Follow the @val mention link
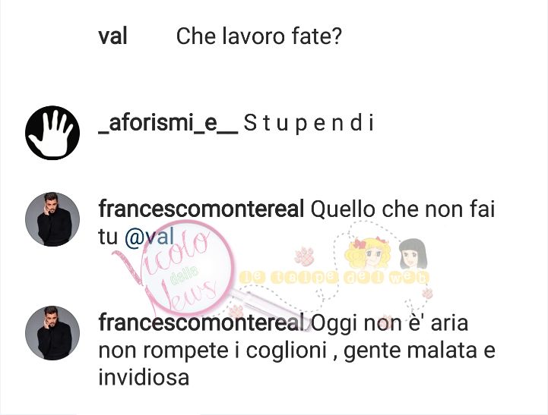This screenshot has height=415, width=548. 149,237
